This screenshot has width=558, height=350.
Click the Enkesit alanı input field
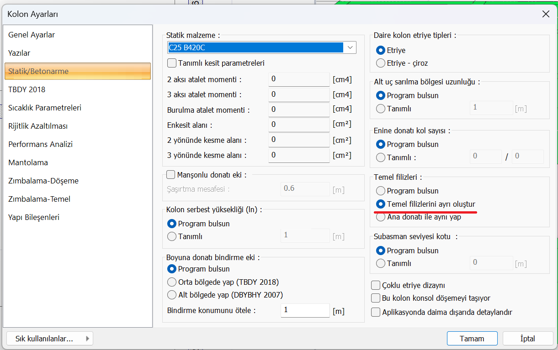click(x=299, y=125)
